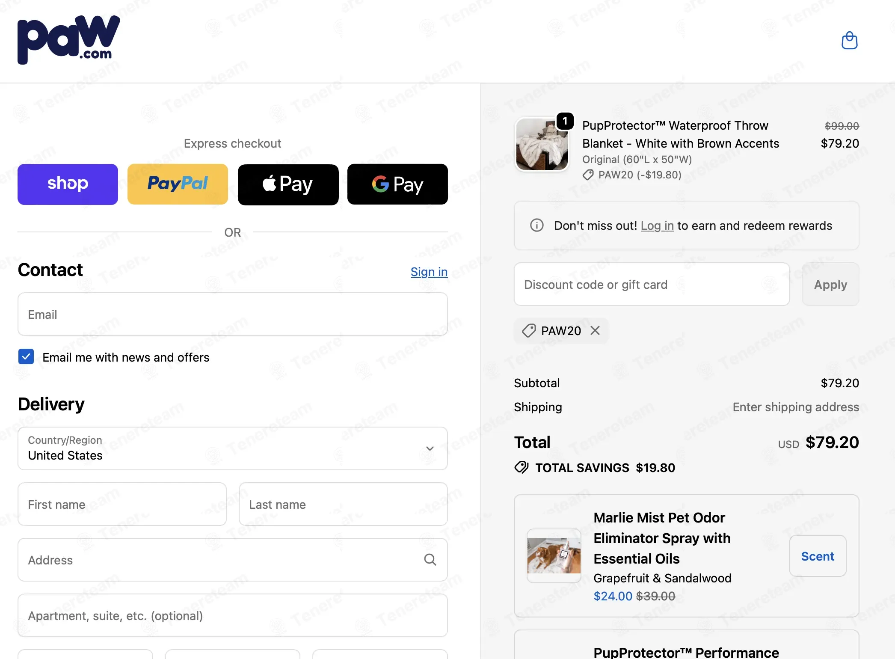Click the Last name field
The image size is (895, 659).
[343, 504]
